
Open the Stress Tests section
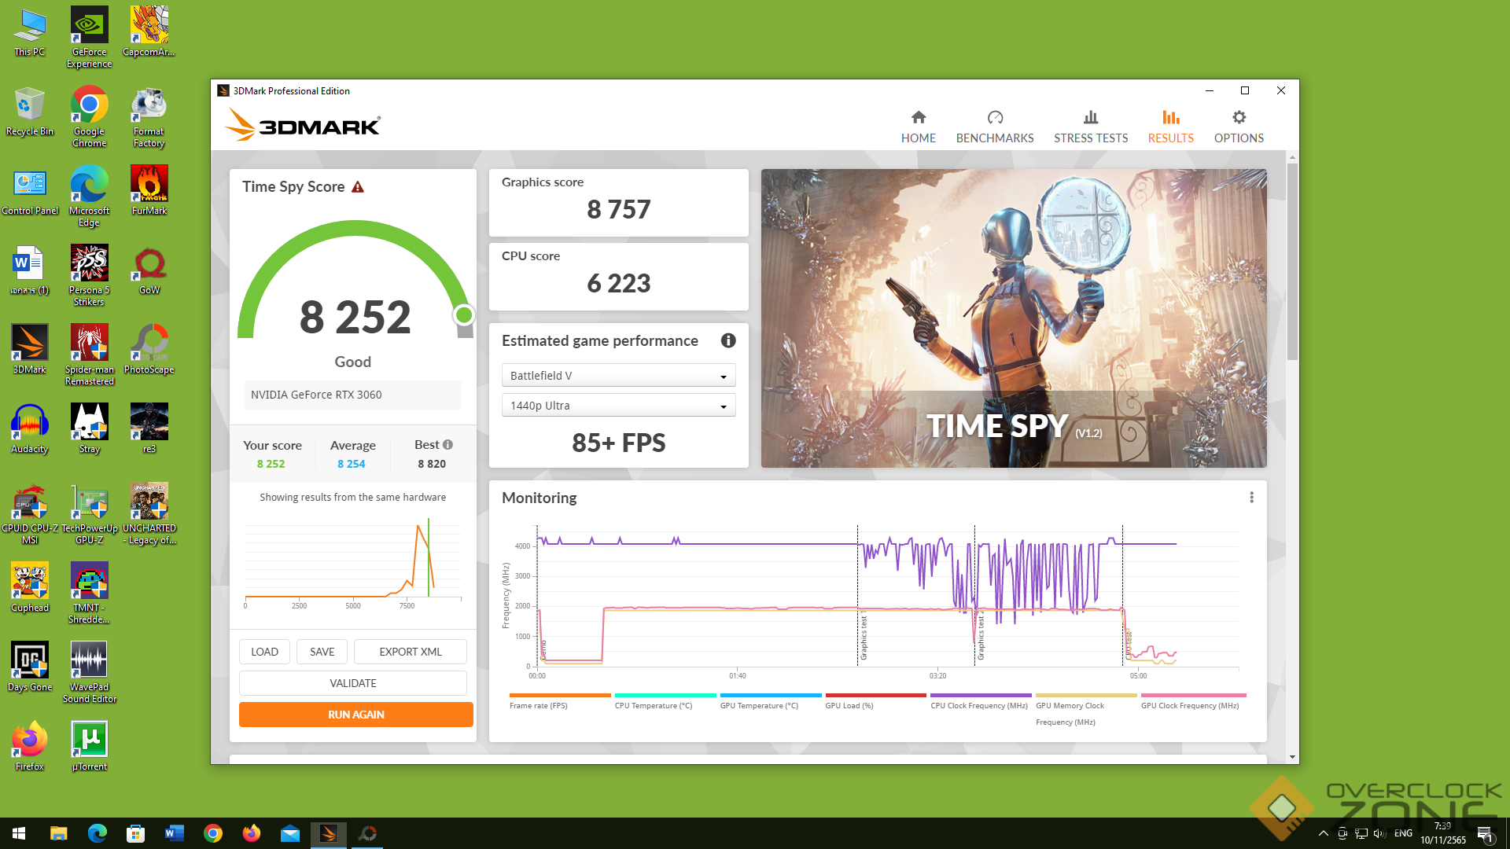tap(1090, 127)
